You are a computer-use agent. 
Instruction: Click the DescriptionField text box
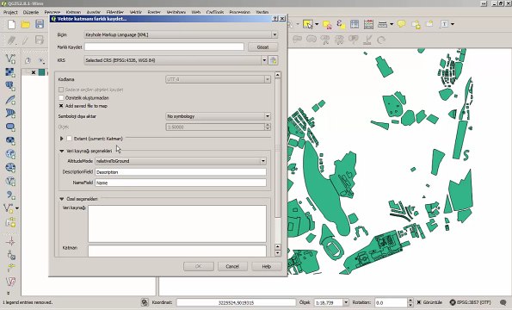181,172
